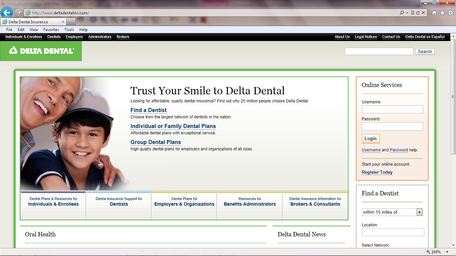The height and width of the screenshot is (256, 456).
Task: Click the Location input field
Action: [393, 232]
